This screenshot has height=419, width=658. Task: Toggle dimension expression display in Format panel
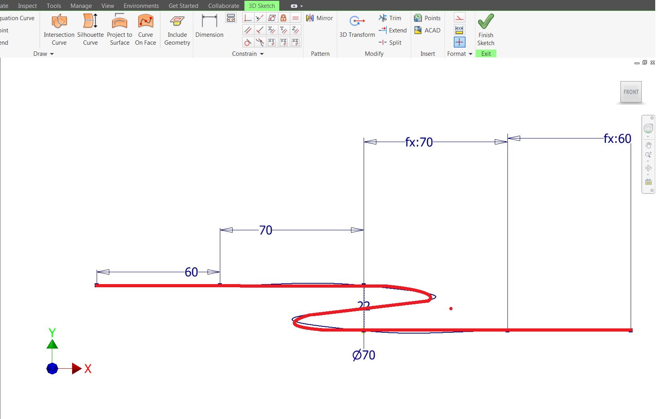click(460, 30)
